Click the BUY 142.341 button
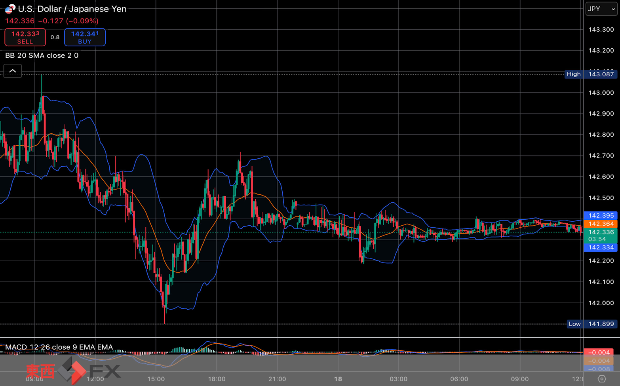The width and height of the screenshot is (620, 386). 85,37
